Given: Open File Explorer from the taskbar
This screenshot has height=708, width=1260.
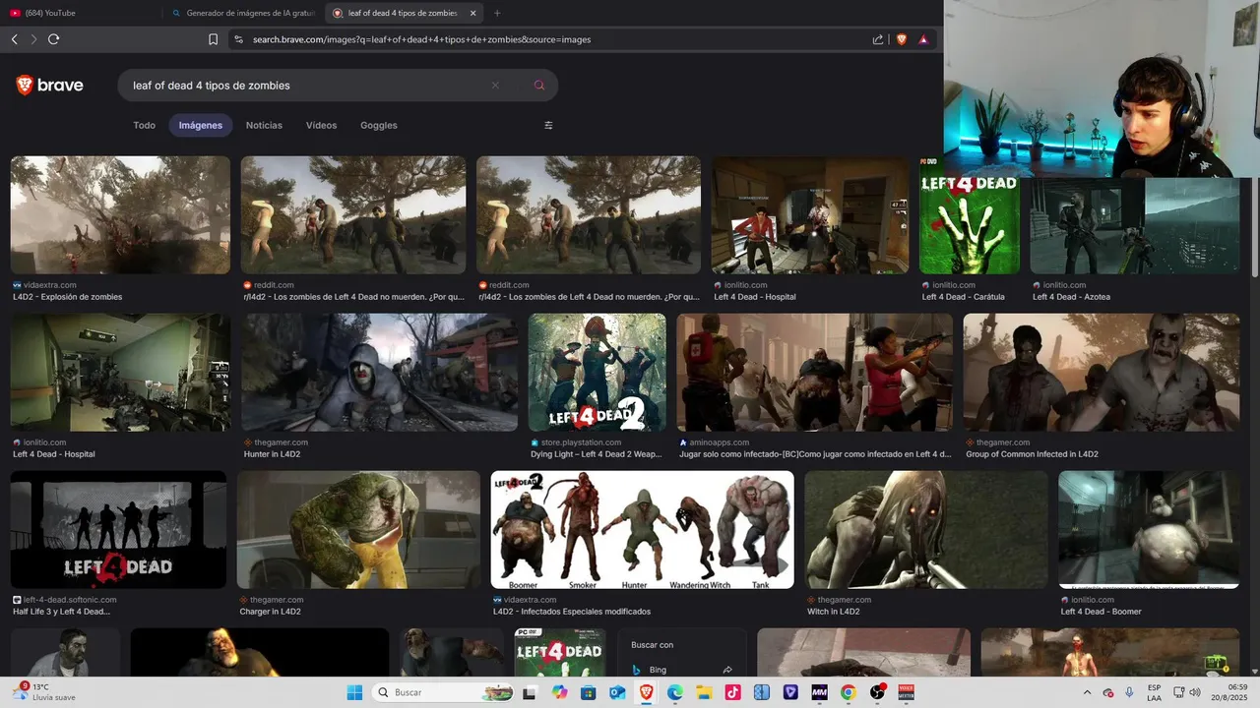Looking at the screenshot, I should click(704, 692).
